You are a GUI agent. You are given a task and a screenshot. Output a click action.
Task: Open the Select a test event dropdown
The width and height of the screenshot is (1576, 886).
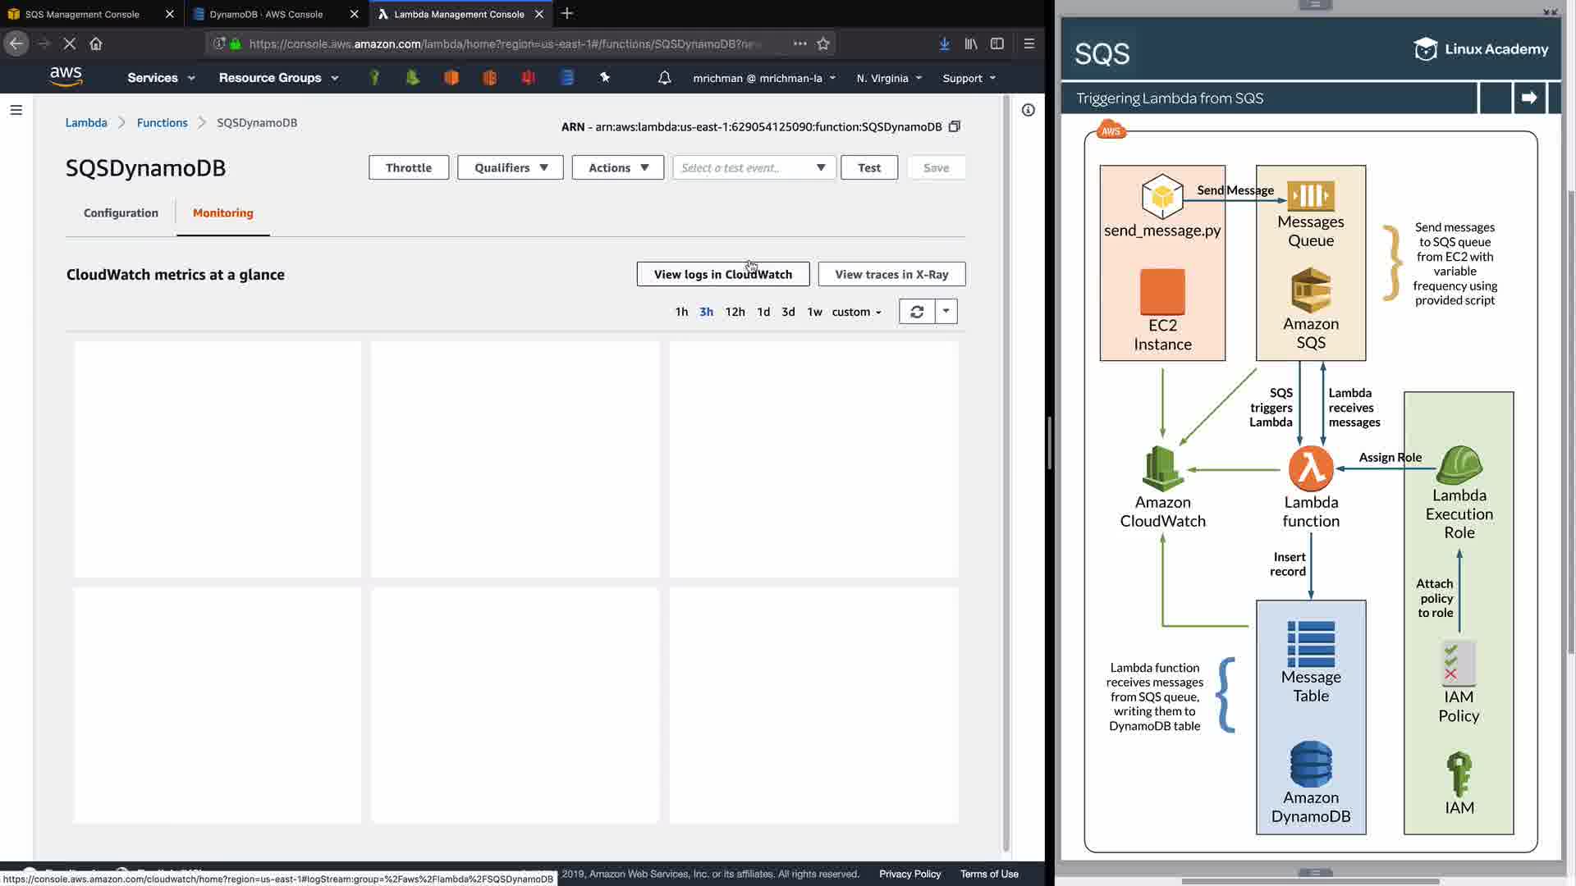754,167
